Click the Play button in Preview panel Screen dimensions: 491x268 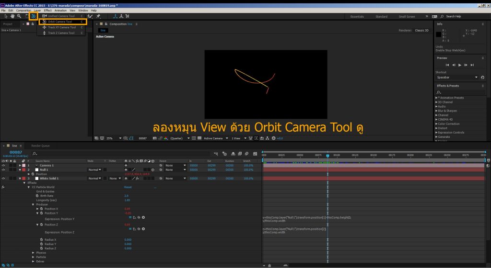(x=460, y=65)
